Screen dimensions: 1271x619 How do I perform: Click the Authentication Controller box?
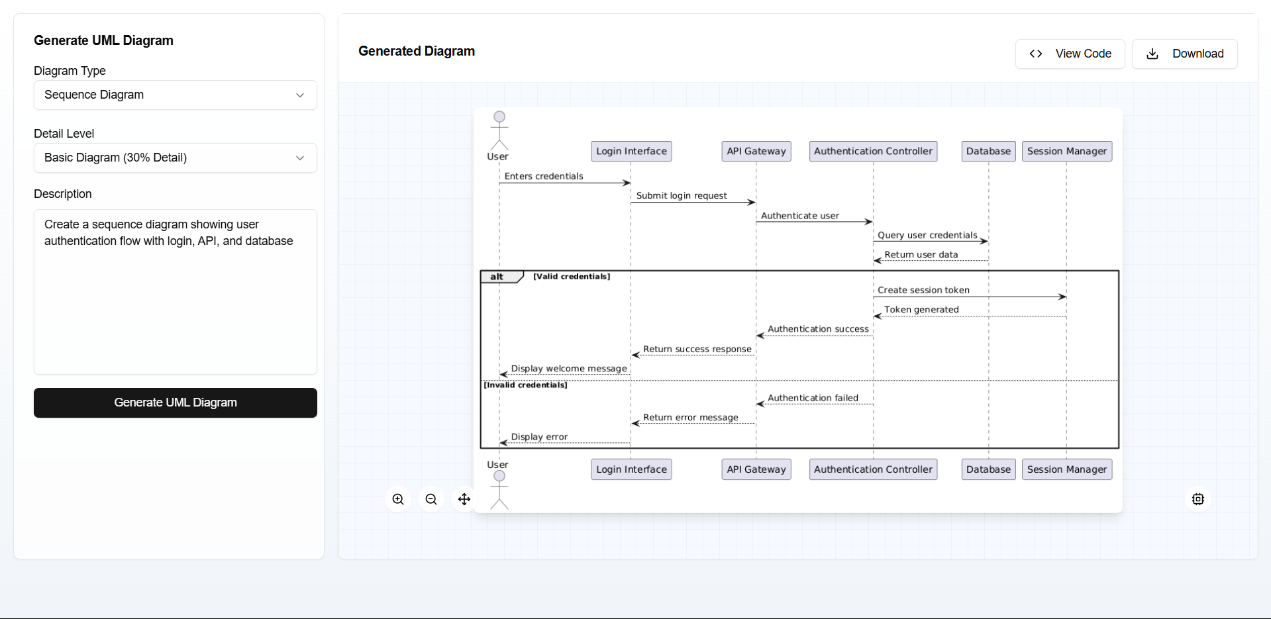click(x=873, y=151)
